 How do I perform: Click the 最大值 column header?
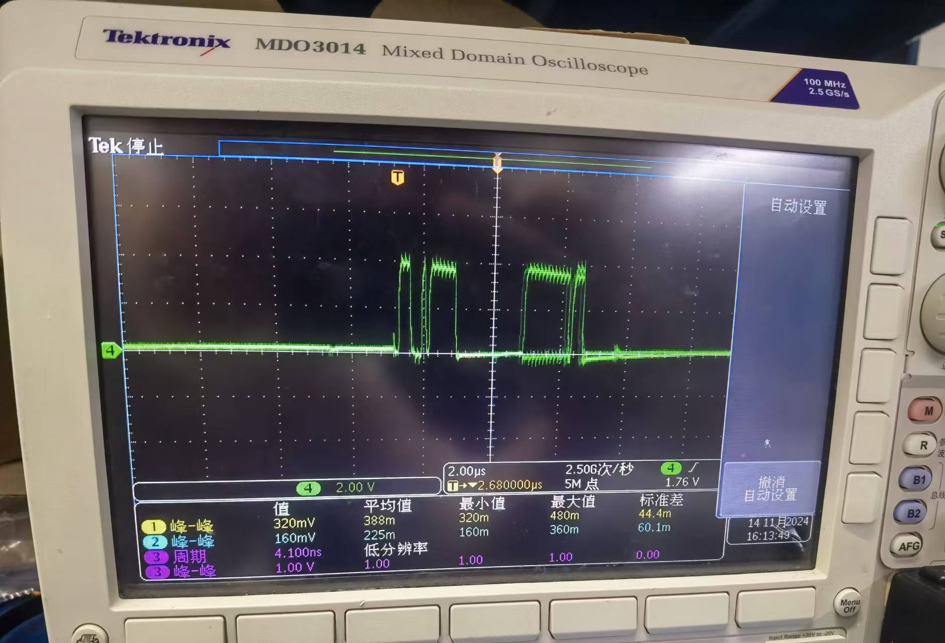[x=573, y=501]
